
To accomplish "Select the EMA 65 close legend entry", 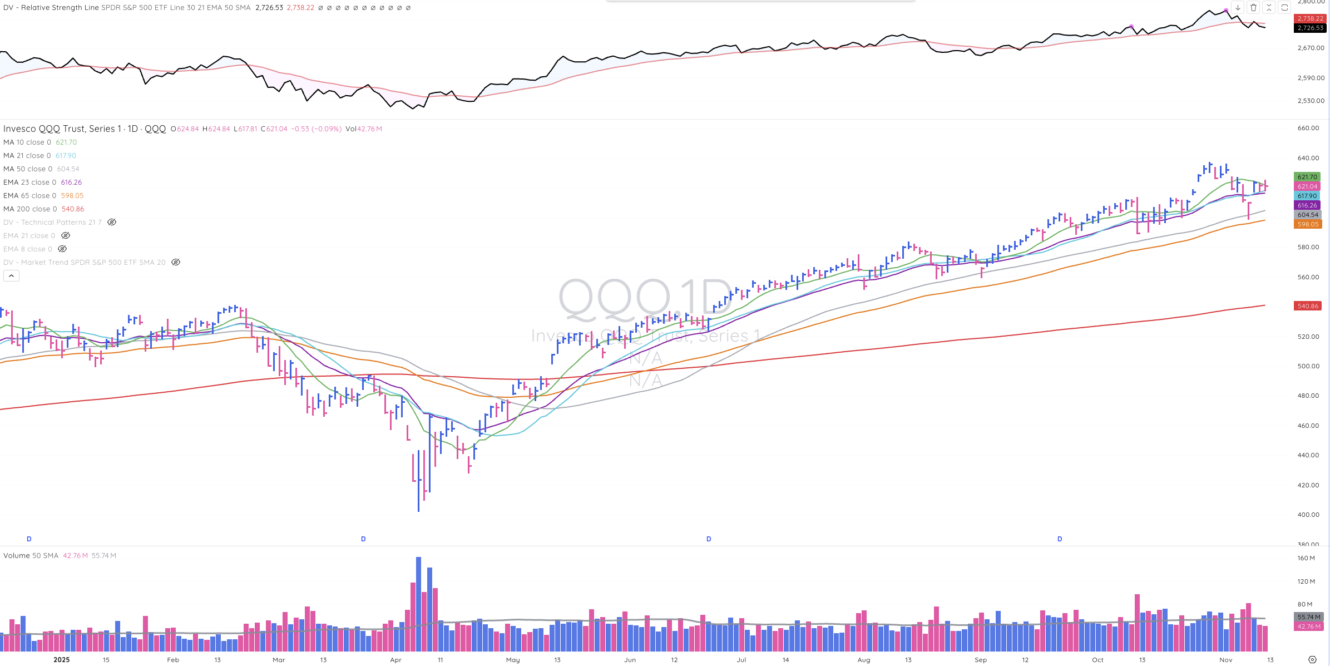I will pos(30,195).
